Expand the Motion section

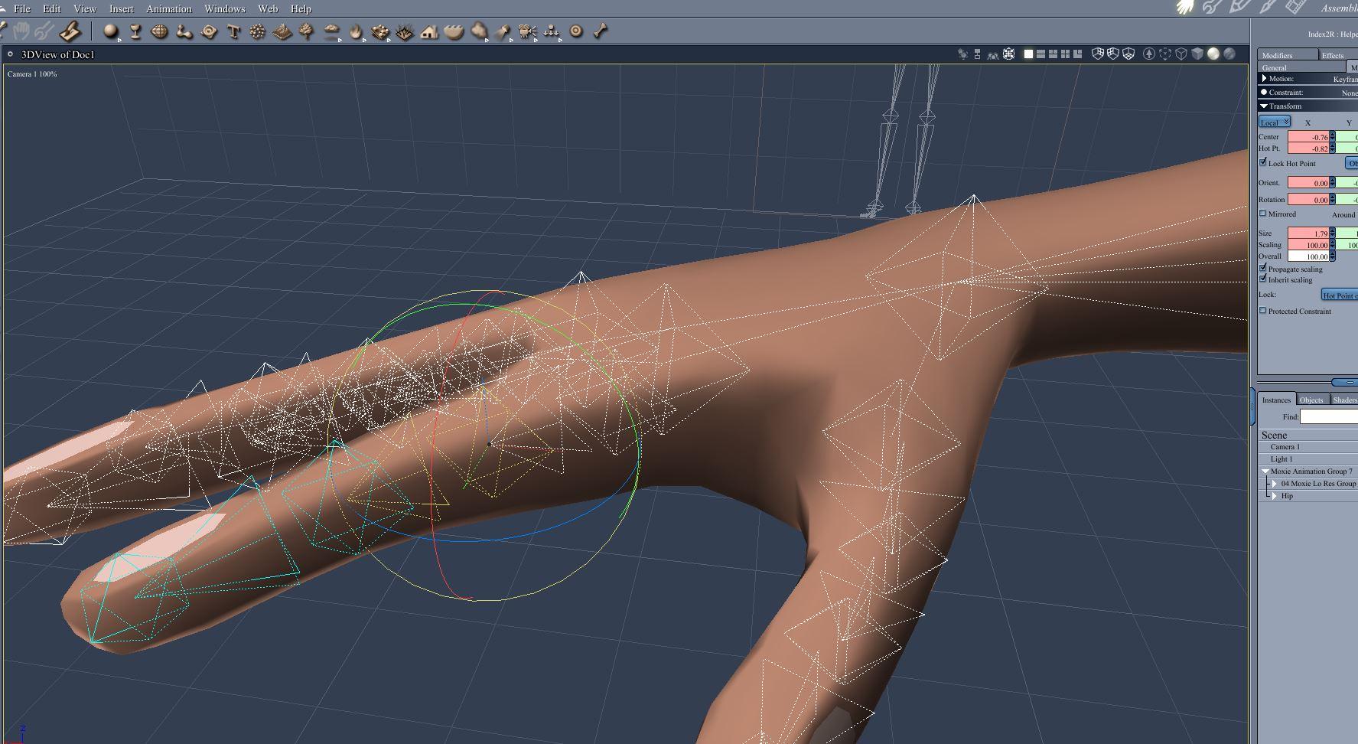tap(1264, 78)
